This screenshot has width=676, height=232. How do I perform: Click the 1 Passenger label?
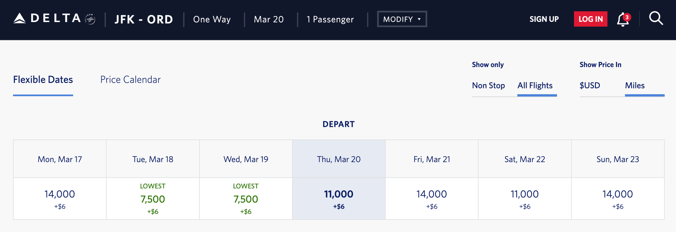click(330, 19)
